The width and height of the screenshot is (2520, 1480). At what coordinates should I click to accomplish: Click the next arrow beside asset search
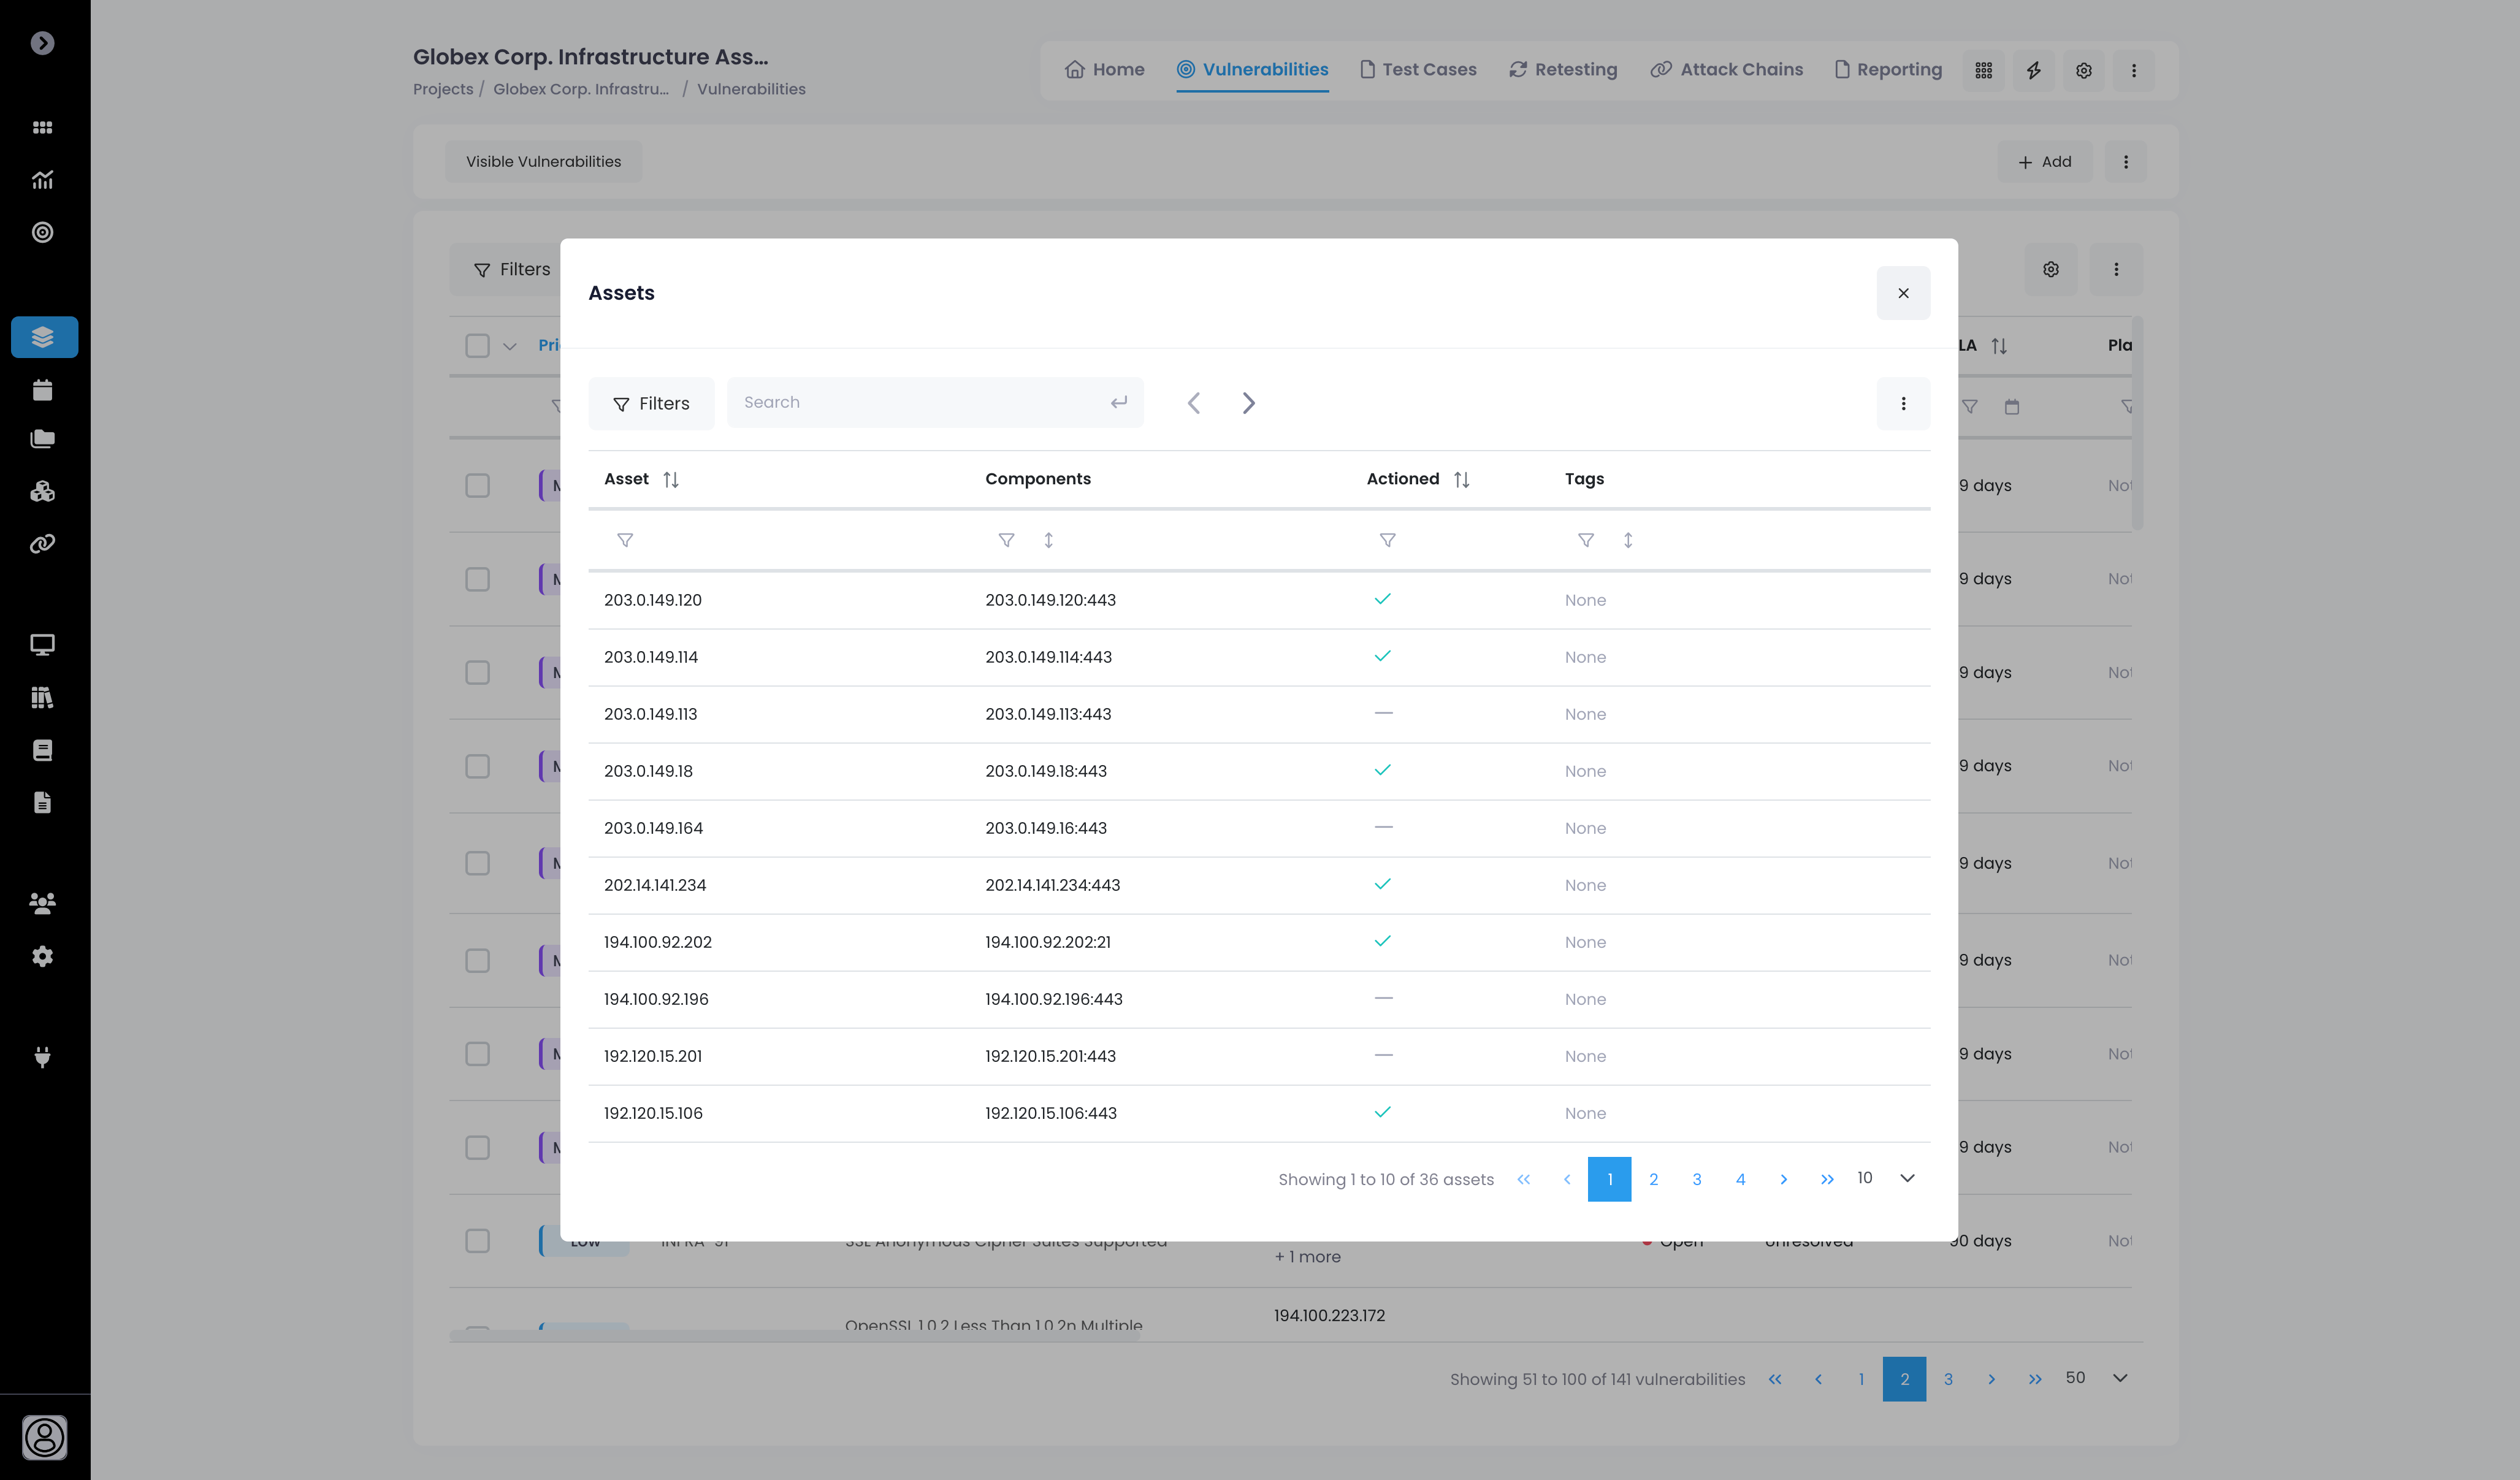[1248, 403]
